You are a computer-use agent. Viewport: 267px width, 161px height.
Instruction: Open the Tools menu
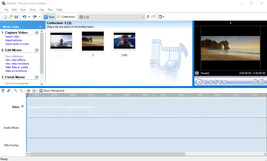[33, 10]
